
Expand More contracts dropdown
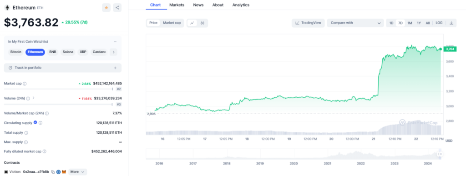click(77, 172)
